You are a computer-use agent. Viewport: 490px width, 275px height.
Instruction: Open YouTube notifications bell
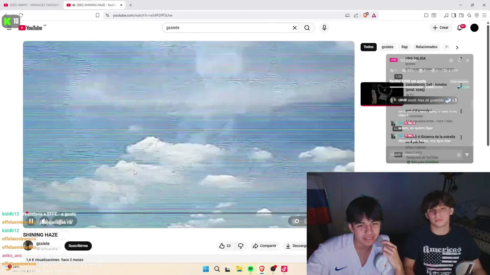(461, 27)
